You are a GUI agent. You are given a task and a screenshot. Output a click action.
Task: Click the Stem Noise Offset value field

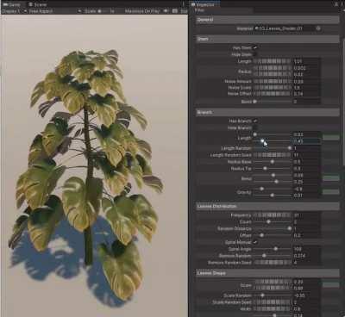click(306, 94)
